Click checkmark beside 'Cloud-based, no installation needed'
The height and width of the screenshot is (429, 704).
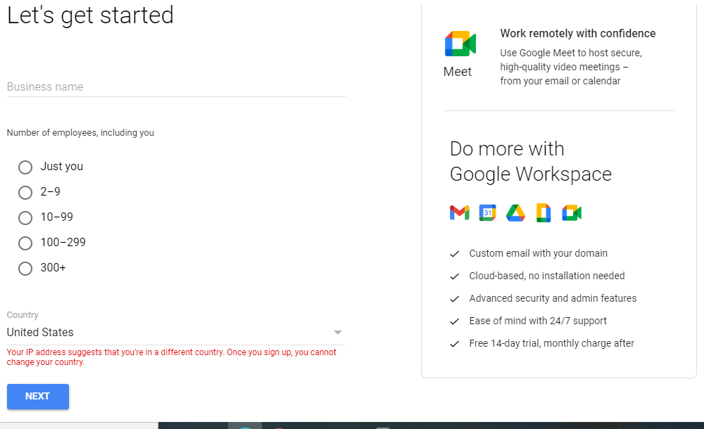(454, 276)
